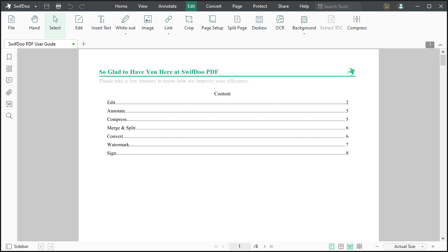This screenshot has height=252, width=448.
Task: Start OCR recognition
Action: pyautogui.click(x=280, y=23)
